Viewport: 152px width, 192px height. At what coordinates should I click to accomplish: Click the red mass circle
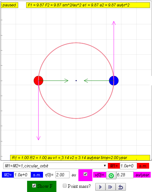(x=39, y=81)
